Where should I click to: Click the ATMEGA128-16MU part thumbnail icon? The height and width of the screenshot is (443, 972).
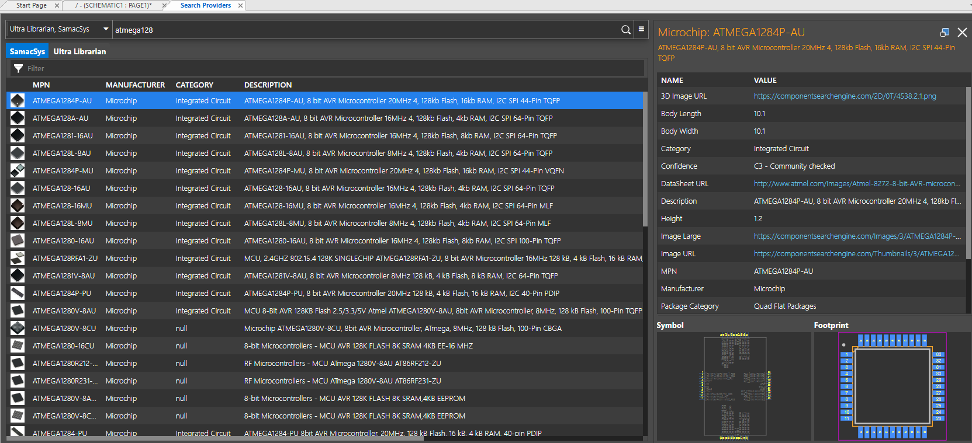pos(18,205)
